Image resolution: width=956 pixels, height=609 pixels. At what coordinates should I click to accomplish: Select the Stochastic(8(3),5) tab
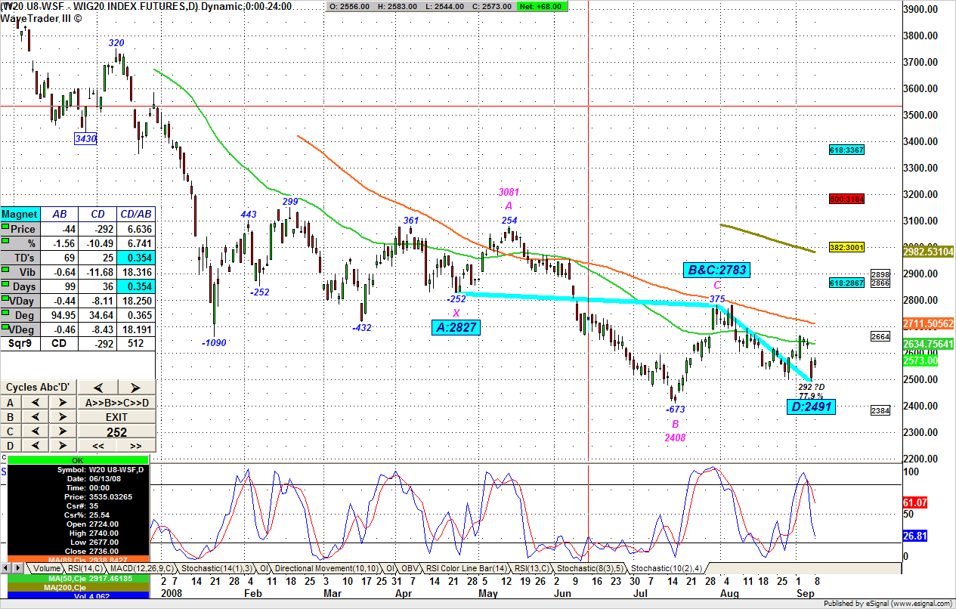pos(591,568)
